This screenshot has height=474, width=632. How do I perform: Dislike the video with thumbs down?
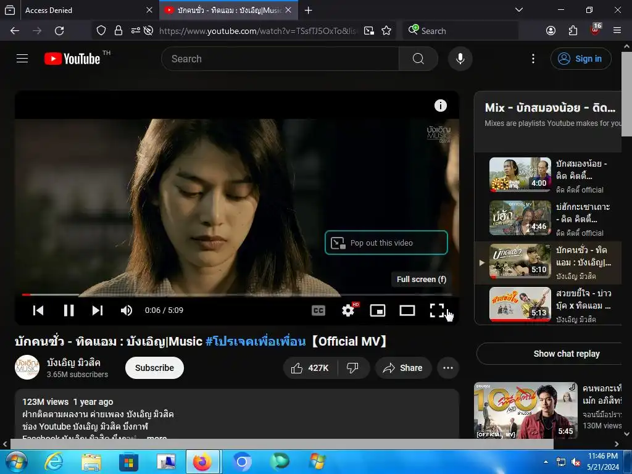pos(352,368)
